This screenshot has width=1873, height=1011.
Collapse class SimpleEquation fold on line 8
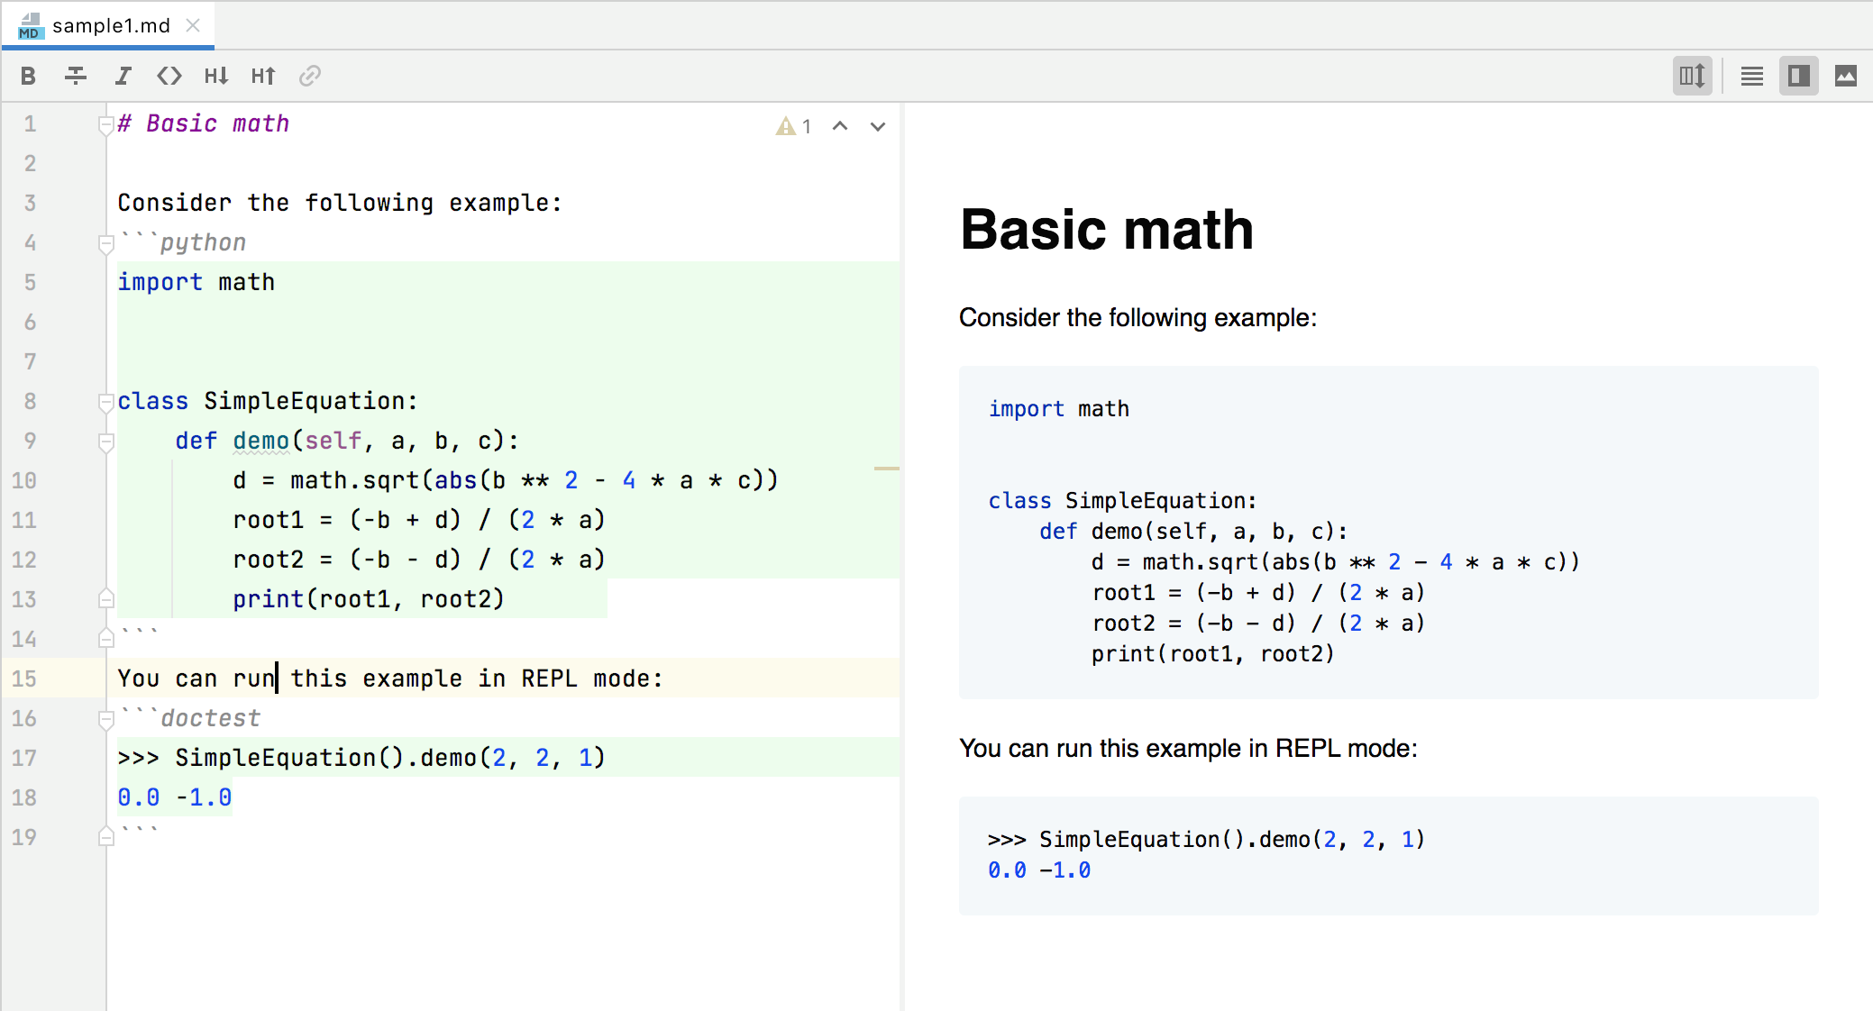105,402
